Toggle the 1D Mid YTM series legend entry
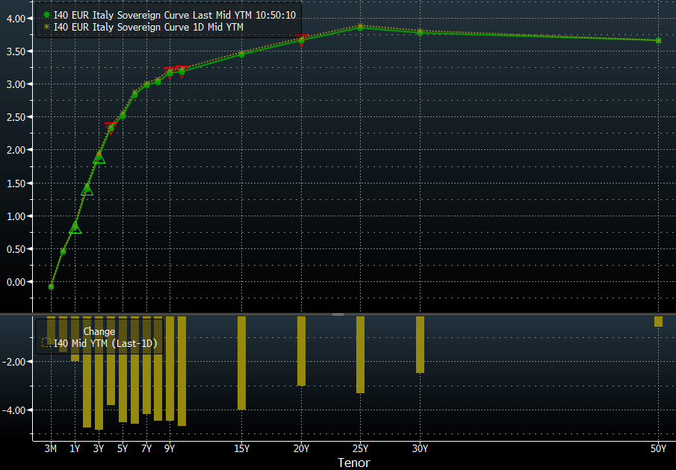The width and height of the screenshot is (676, 470). [x=149, y=27]
